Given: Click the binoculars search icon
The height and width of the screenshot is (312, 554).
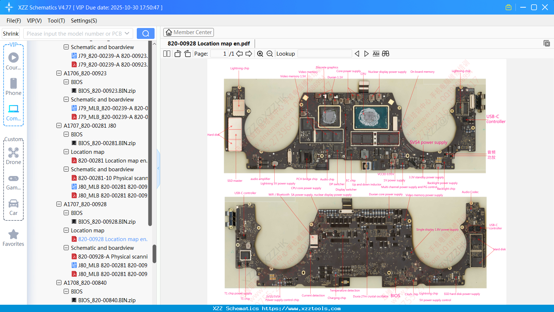Looking at the screenshot, I should 386,54.
